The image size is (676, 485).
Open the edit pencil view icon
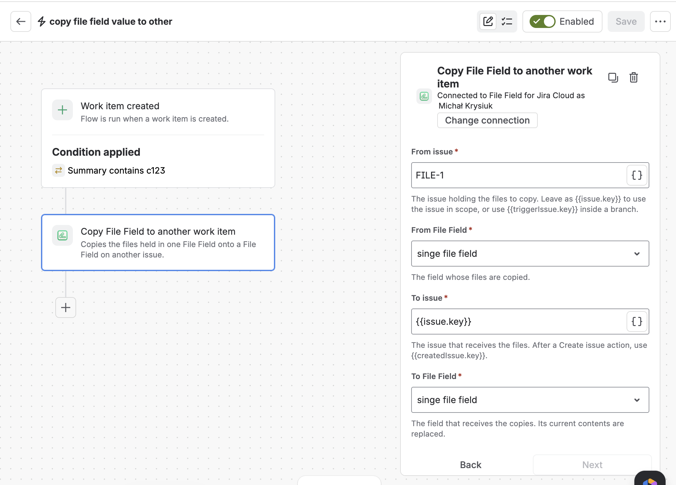[x=488, y=21]
